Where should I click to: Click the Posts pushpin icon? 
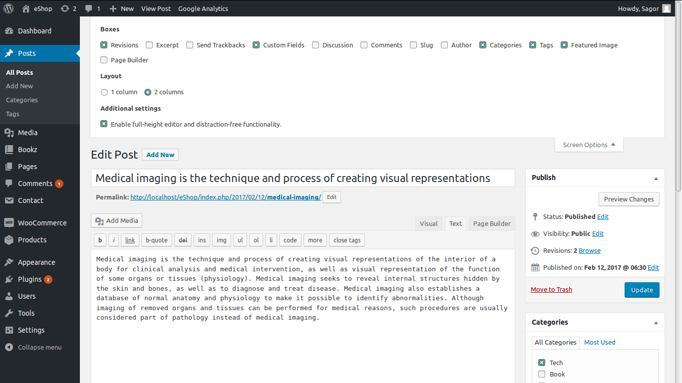9,53
